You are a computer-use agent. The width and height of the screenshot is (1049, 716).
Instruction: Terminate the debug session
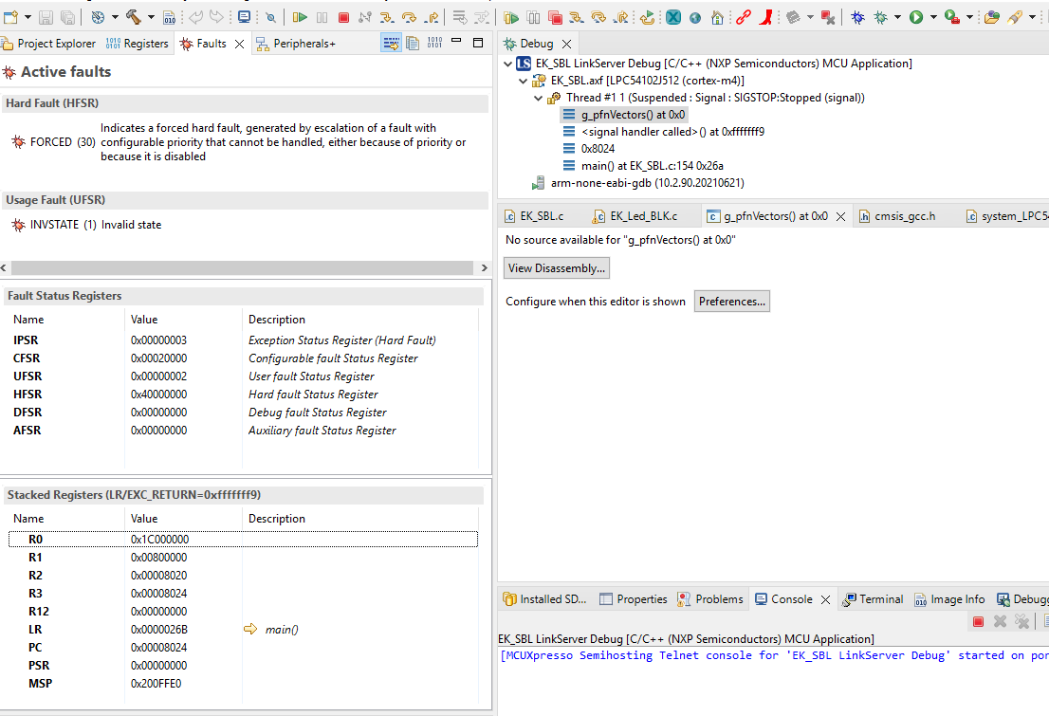[344, 16]
